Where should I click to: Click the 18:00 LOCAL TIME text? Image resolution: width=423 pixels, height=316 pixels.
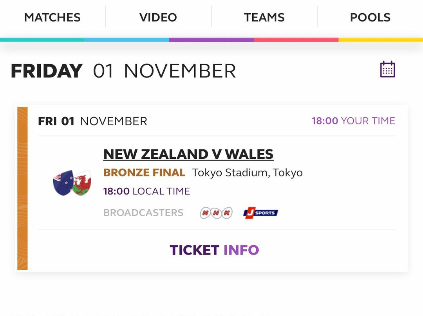tap(147, 191)
